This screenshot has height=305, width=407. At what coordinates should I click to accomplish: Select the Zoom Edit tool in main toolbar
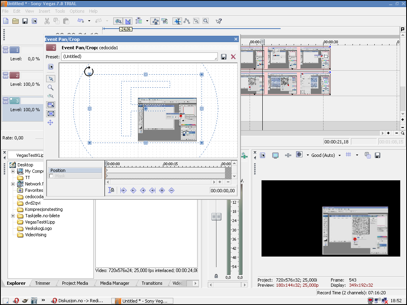pos(205,21)
